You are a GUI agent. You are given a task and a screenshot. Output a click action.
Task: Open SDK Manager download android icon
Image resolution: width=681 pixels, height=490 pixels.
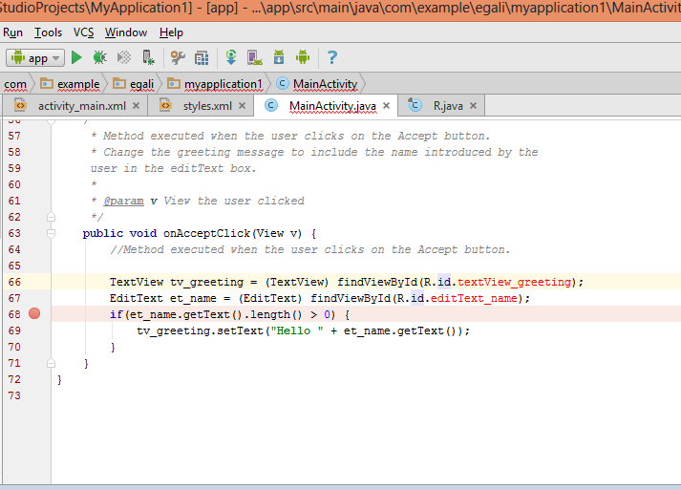[279, 57]
